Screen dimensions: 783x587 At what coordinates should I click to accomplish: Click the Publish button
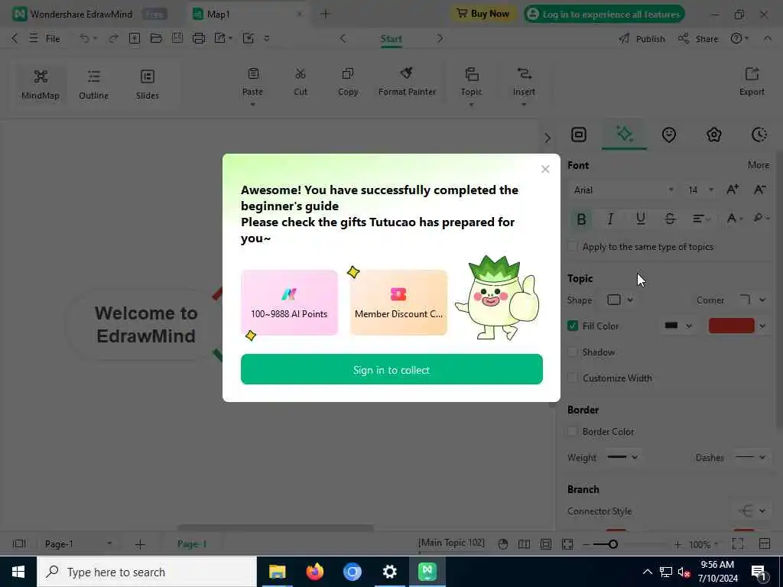point(642,39)
